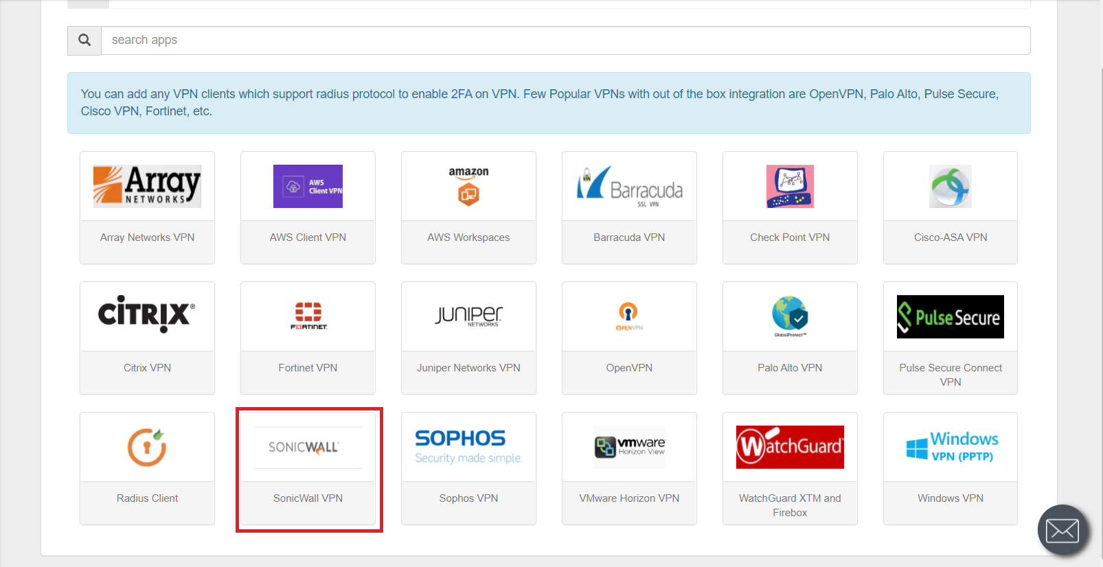This screenshot has height=567, width=1103.
Task: Click the Palo Alto GlobalProtect logo
Action: point(790,316)
